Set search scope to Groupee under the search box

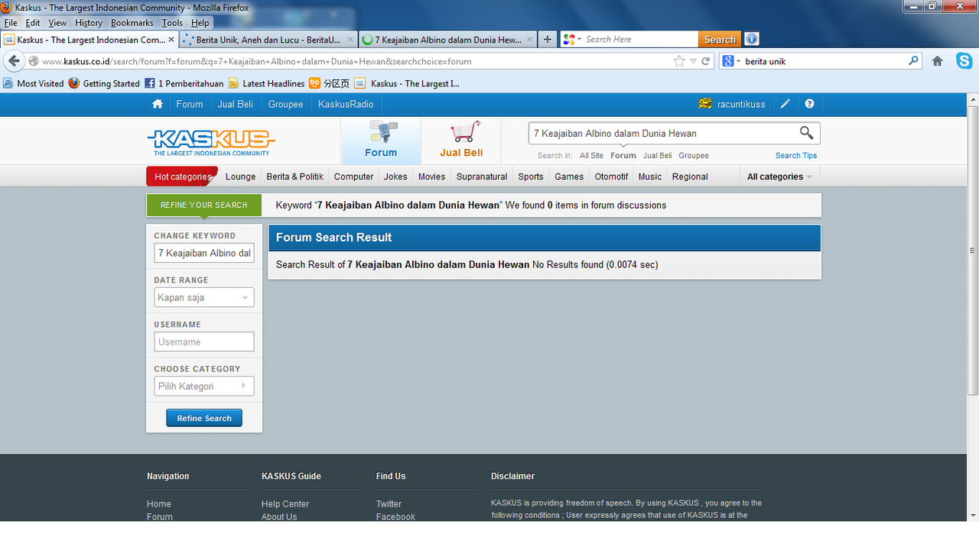(694, 156)
